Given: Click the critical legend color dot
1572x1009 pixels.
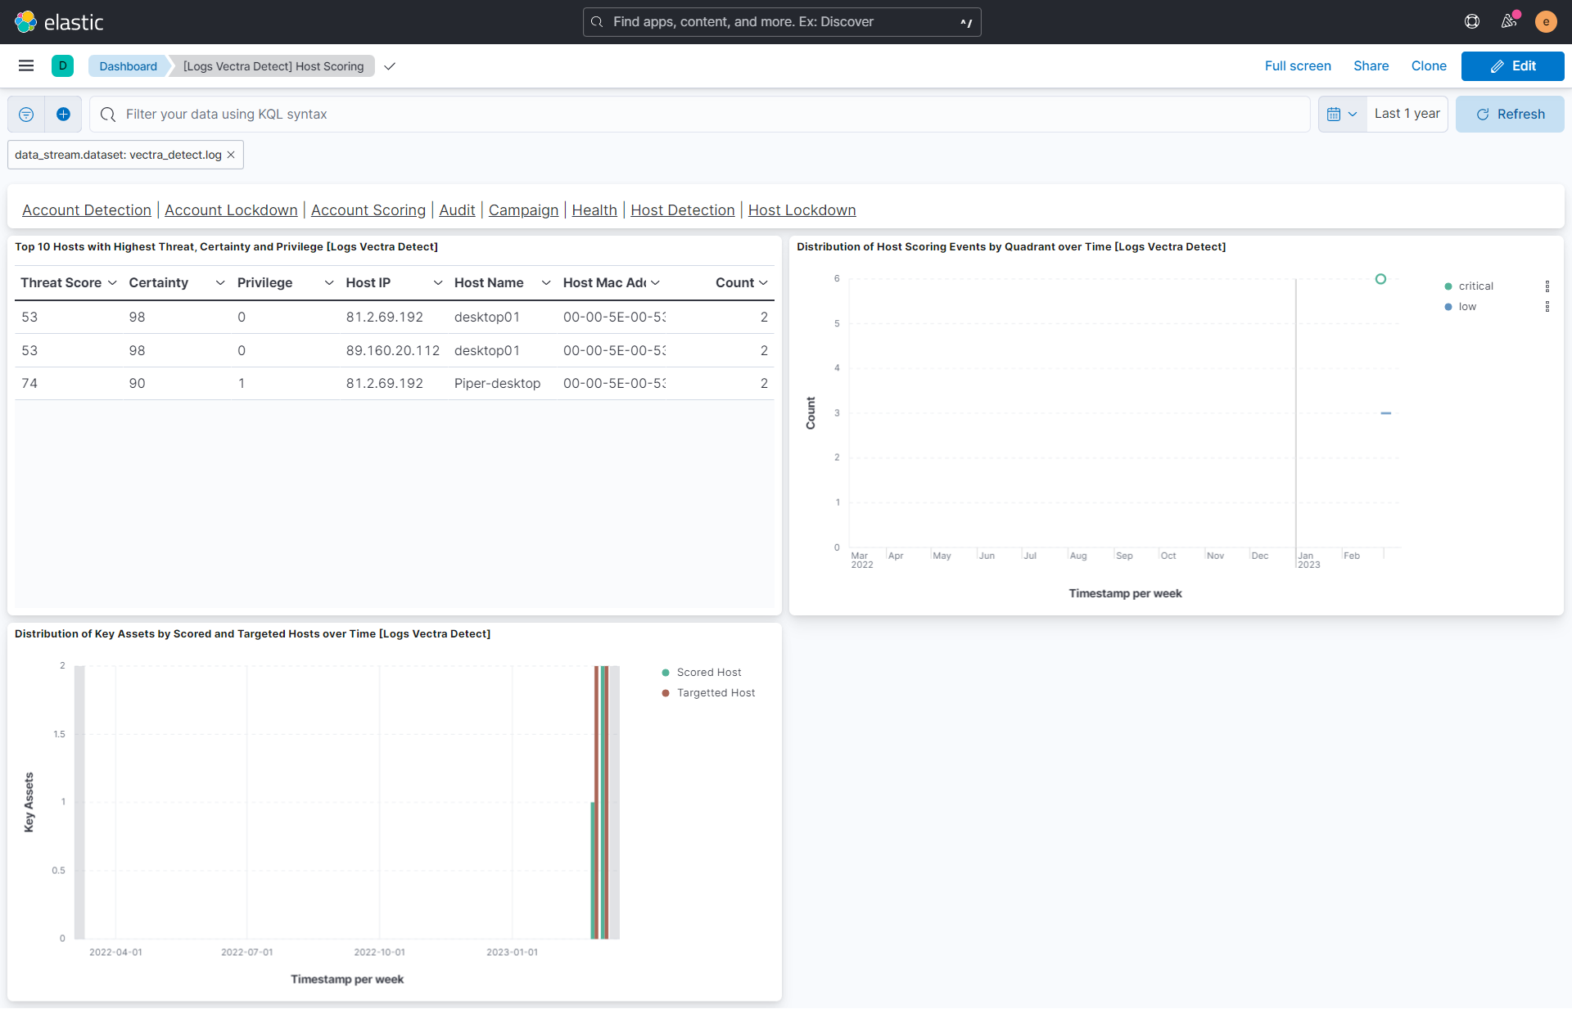Looking at the screenshot, I should [x=1448, y=286].
